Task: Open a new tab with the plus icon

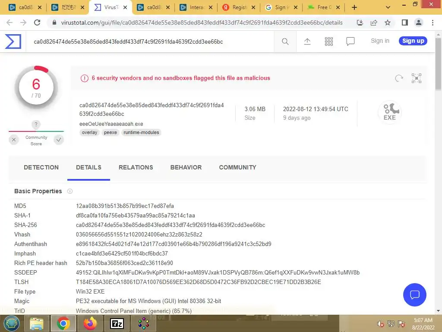Action: (354, 7)
